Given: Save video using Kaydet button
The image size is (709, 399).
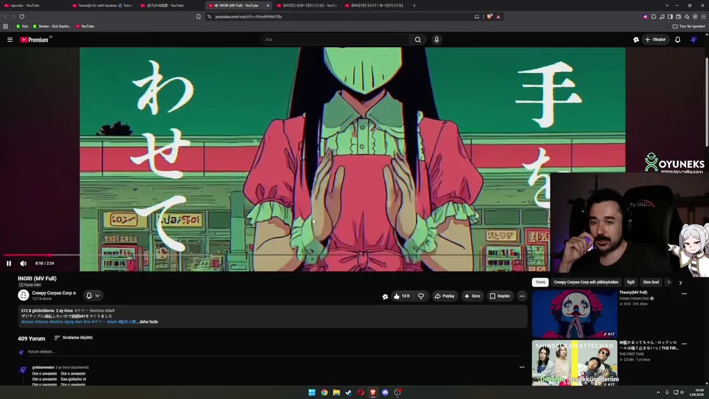Looking at the screenshot, I should pyautogui.click(x=500, y=296).
